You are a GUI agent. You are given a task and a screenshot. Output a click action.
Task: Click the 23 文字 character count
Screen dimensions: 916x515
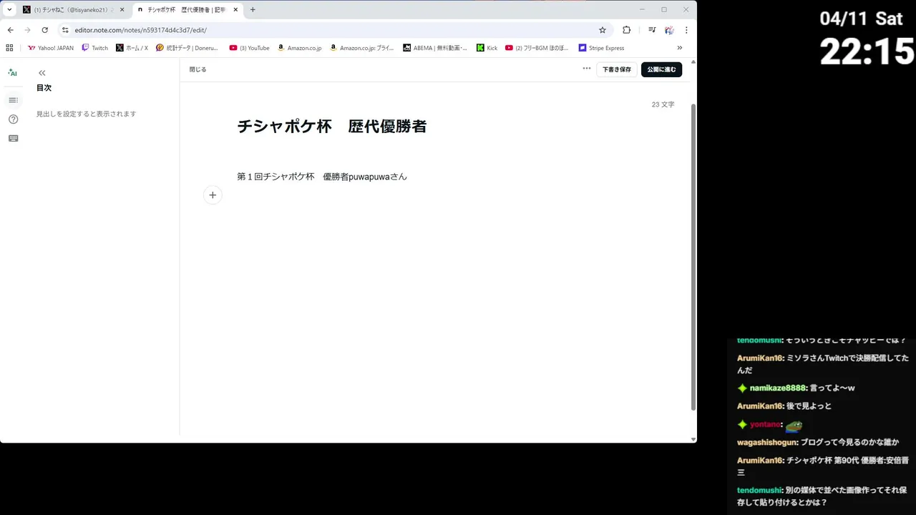tap(663, 104)
